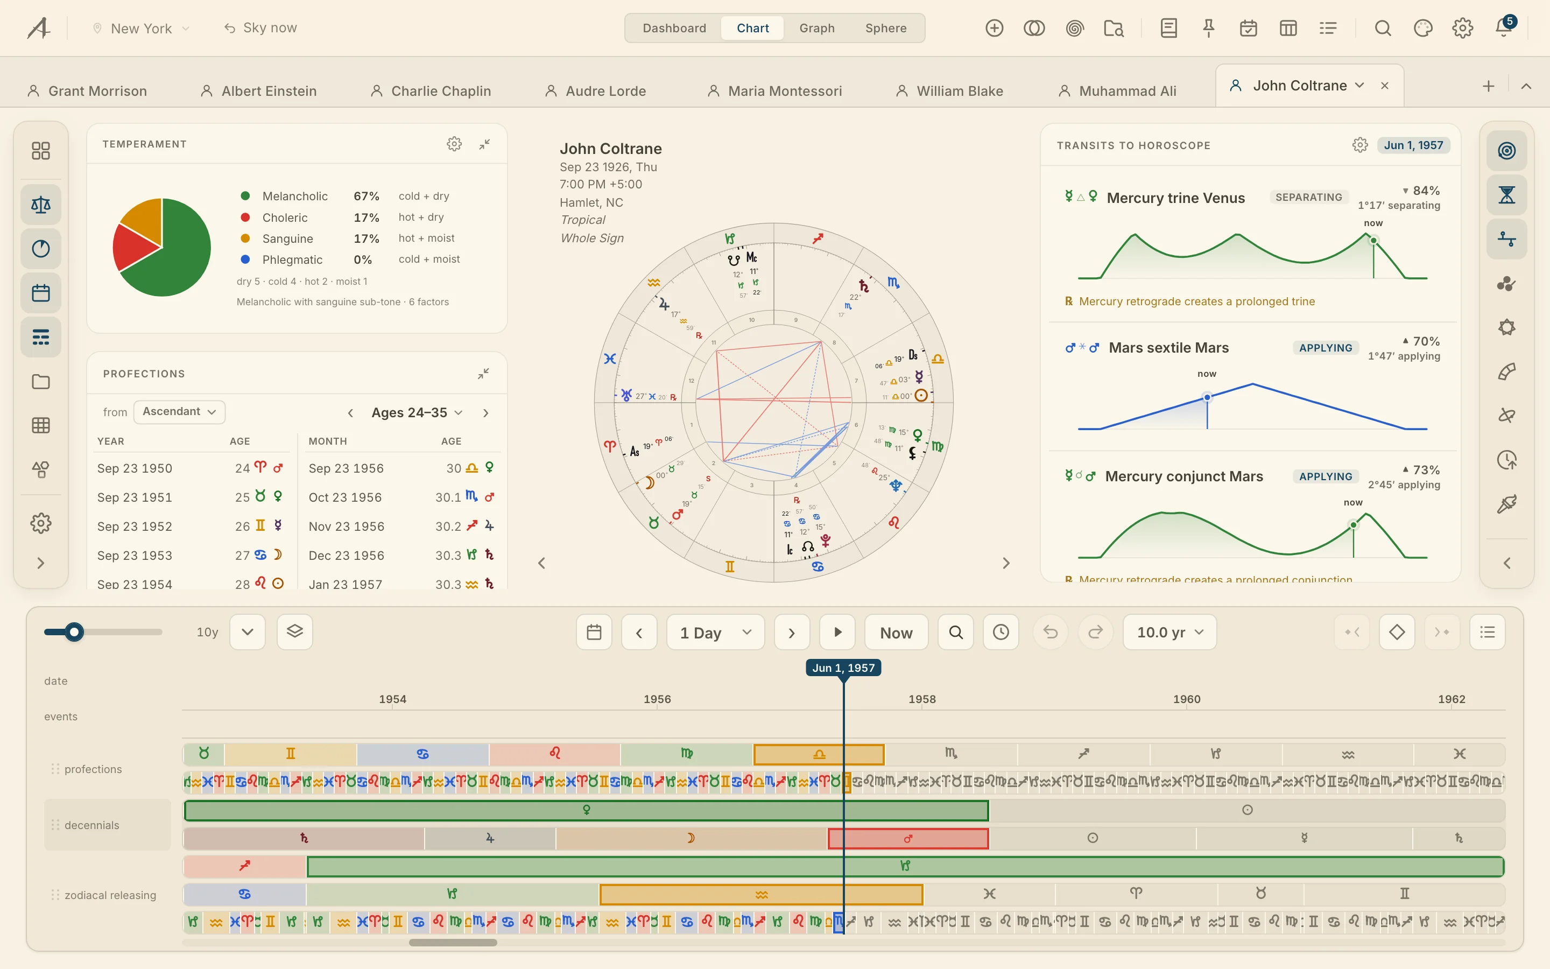The image size is (1550, 969).
Task: Open the New York location dropdown
Action: [142, 28]
